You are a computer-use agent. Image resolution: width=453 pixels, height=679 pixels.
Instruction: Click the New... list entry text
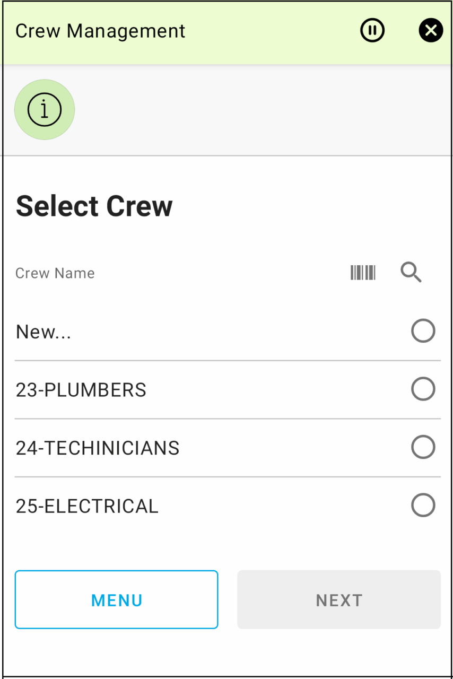tap(43, 332)
